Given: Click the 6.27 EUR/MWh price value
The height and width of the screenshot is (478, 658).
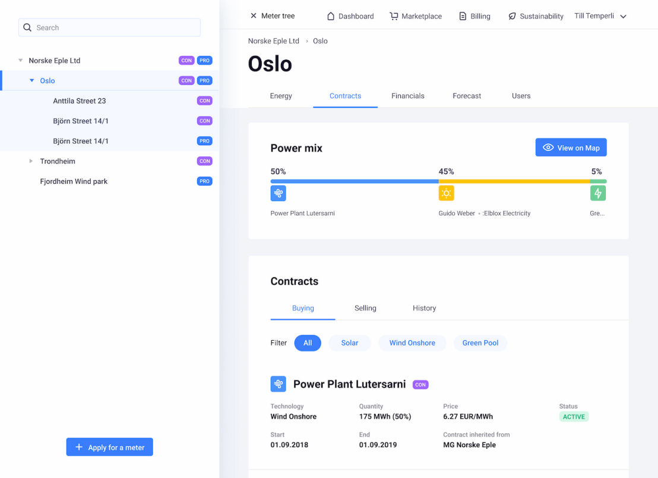Looking at the screenshot, I should [x=468, y=417].
